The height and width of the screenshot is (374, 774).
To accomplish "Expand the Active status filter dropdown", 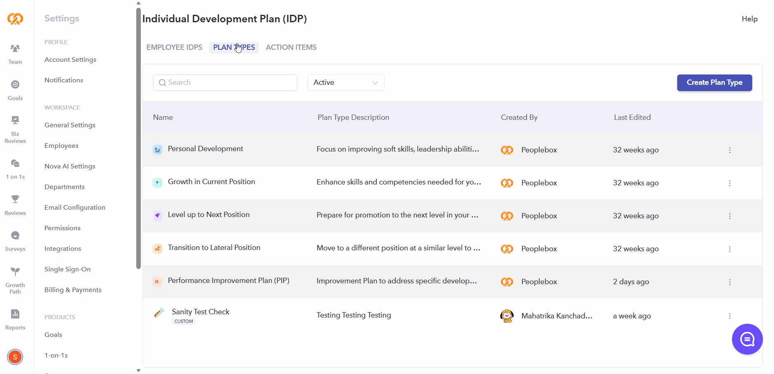I will click(x=346, y=83).
